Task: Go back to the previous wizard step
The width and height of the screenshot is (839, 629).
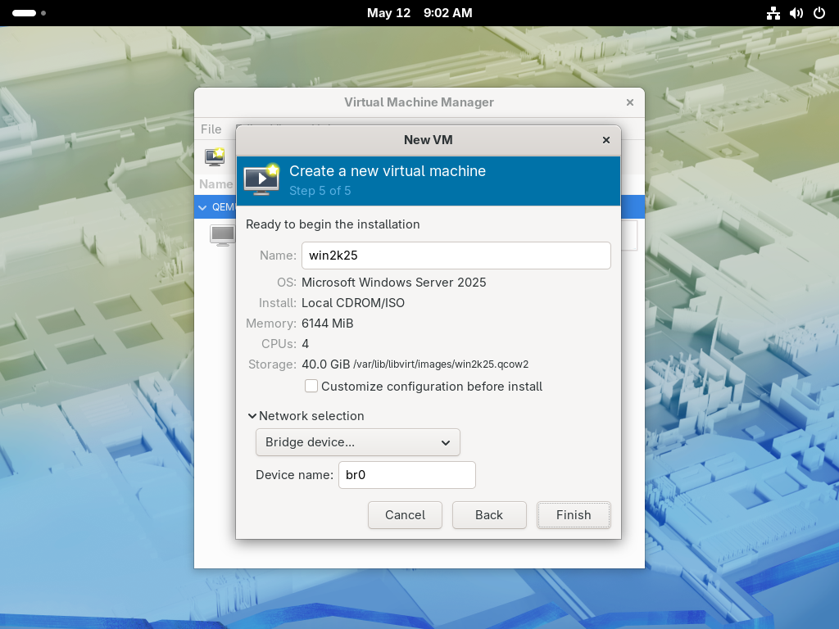Action: click(489, 515)
